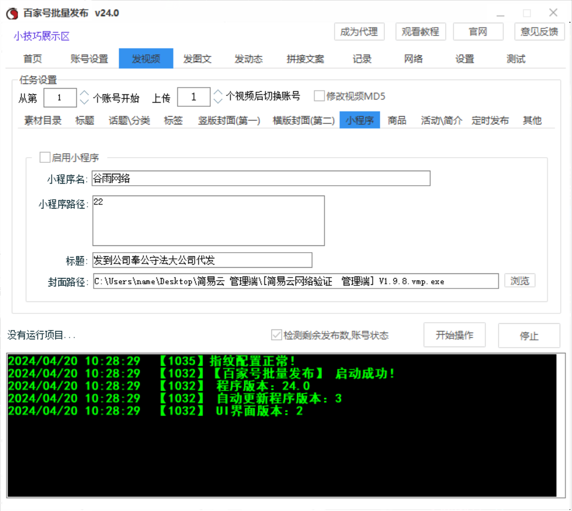Click 意见反馈 feedback button
The height and width of the screenshot is (511, 572).
pos(539,32)
